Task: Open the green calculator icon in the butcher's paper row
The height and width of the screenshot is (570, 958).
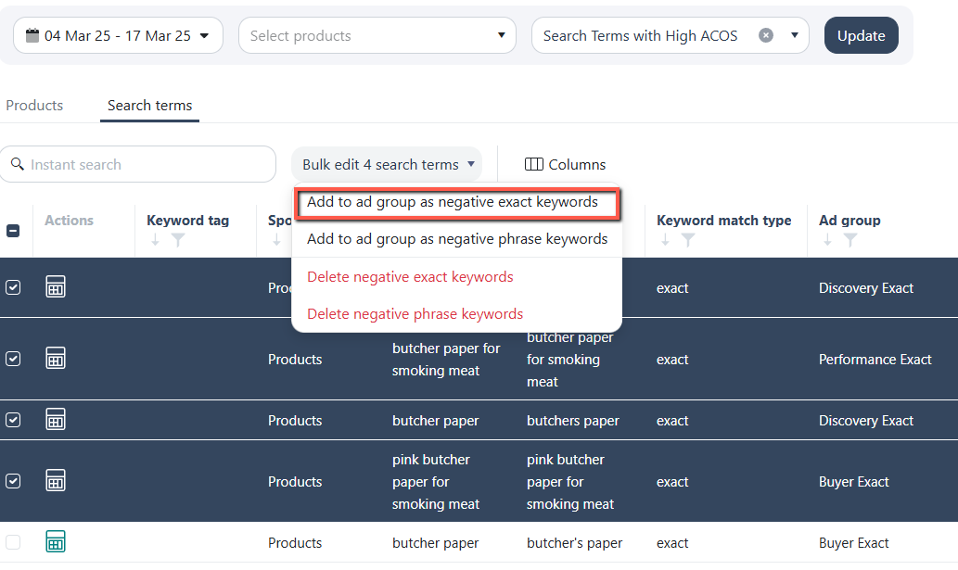Action: point(56,541)
